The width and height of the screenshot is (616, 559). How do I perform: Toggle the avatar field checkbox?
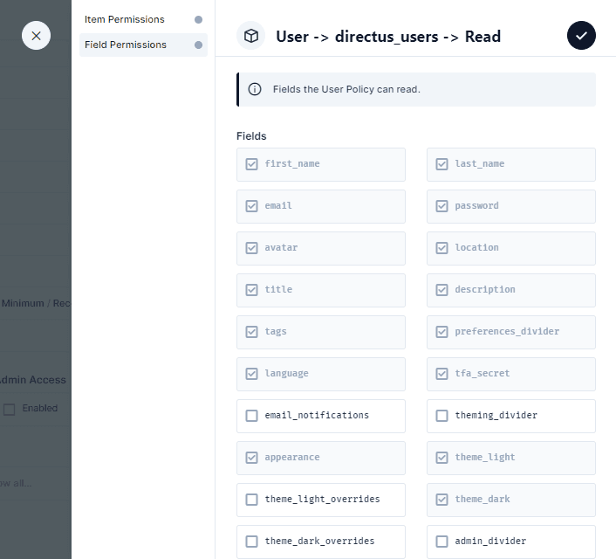click(251, 248)
